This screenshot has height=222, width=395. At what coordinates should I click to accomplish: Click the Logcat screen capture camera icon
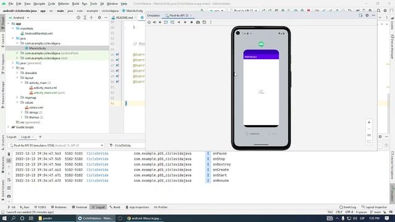point(9,196)
